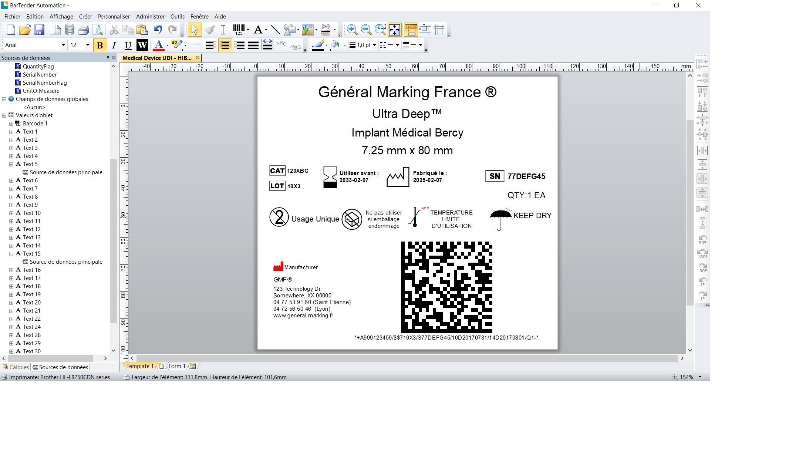The image size is (789, 472).
Task: Set text alignment to justified
Action: (253, 45)
